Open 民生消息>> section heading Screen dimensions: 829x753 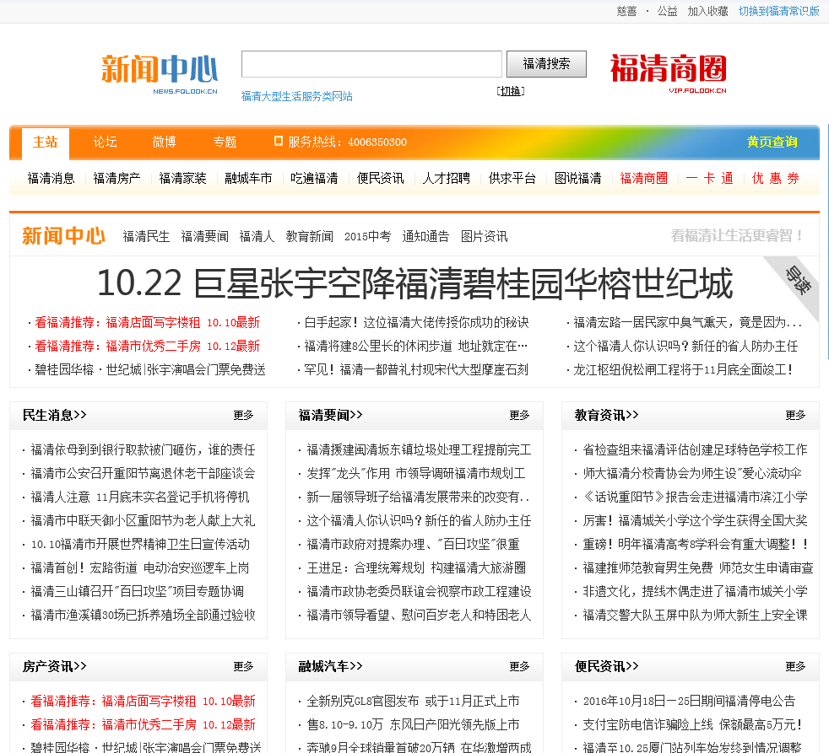click(55, 416)
